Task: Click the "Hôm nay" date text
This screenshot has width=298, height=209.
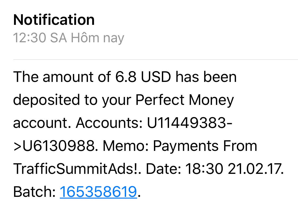Action: tap(97, 38)
